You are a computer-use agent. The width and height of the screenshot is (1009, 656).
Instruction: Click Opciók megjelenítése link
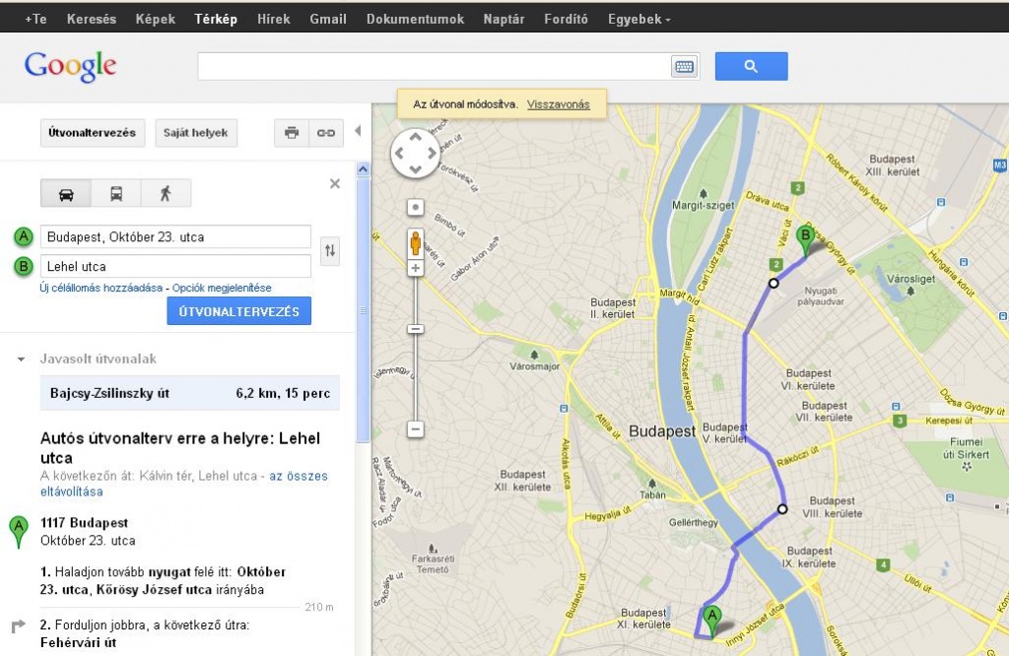(x=222, y=288)
